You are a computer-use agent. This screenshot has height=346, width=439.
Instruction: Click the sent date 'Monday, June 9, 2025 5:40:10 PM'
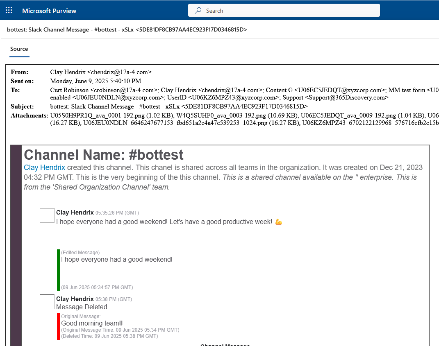pos(96,81)
